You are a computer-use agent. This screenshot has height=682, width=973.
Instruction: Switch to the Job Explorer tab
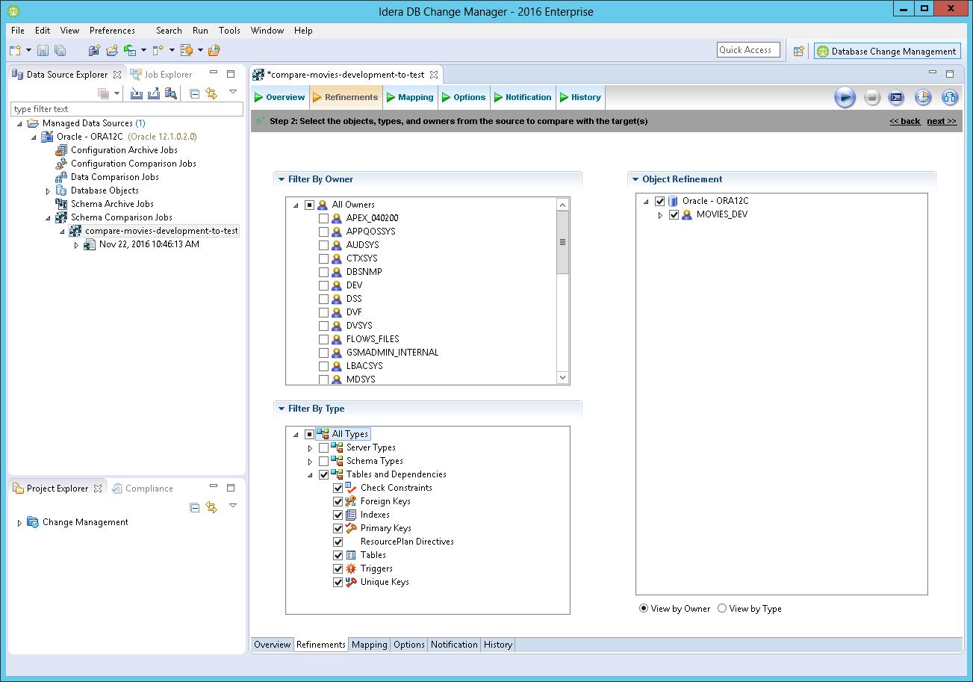pyautogui.click(x=162, y=75)
